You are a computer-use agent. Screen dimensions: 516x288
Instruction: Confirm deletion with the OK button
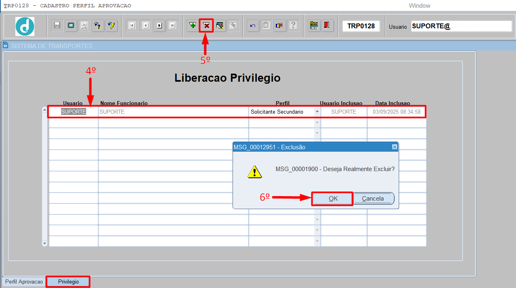pyautogui.click(x=333, y=199)
